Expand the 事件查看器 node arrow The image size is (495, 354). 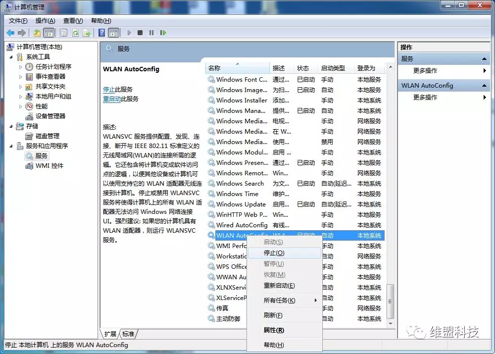coord(20,77)
